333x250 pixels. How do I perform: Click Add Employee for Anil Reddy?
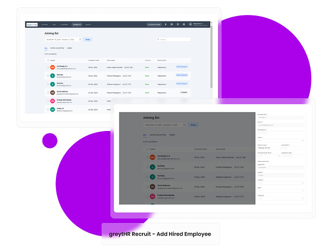click(x=182, y=66)
